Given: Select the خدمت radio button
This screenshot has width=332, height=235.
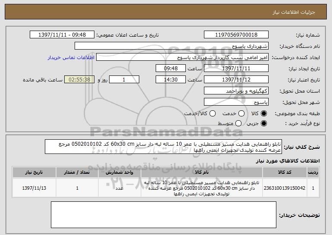Looking at the screenshot, I should coord(241,113).
